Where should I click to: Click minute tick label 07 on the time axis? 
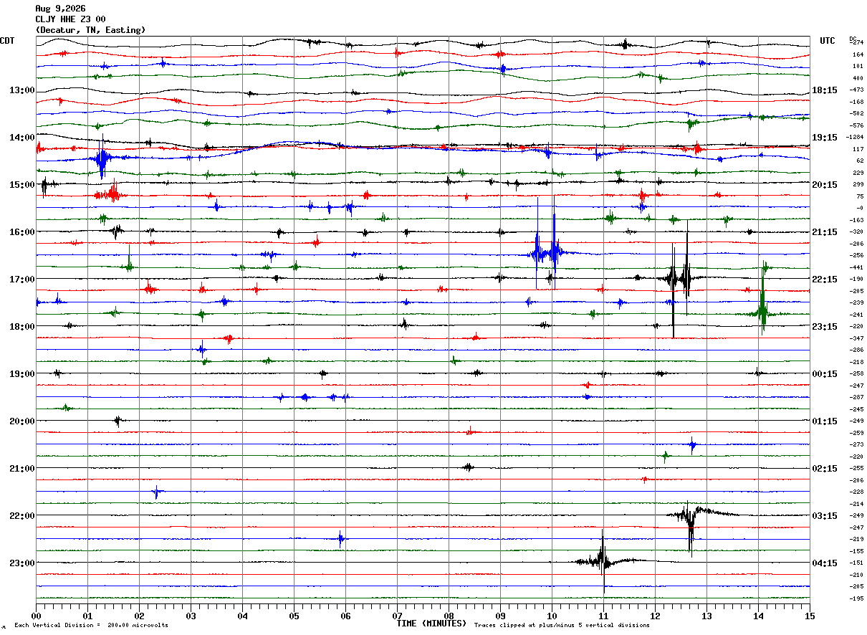pyautogui.click(x=397, y=616)
